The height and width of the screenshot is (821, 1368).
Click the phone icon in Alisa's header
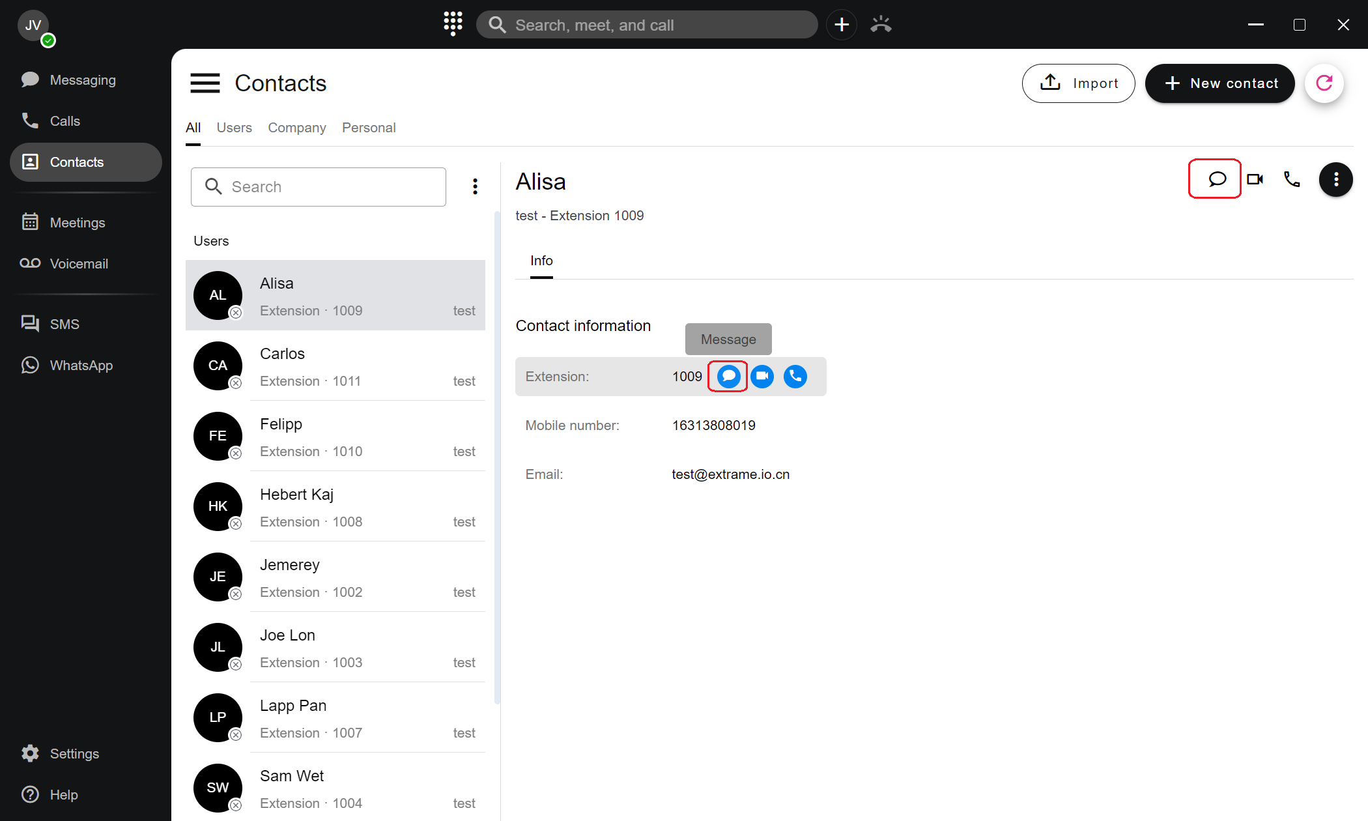point(1292,179)
